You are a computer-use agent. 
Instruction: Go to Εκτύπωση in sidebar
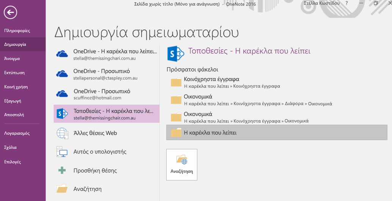pyautogui.click(x=14, y=73)
